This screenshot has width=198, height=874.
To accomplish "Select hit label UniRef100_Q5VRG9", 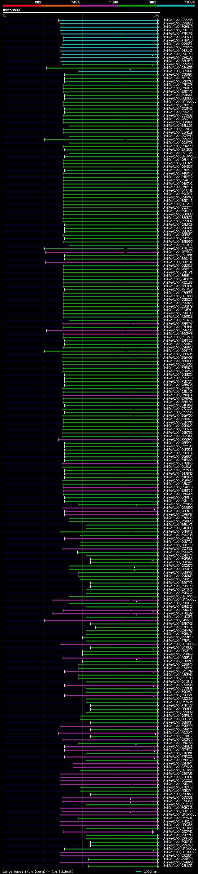I will 177,252.
